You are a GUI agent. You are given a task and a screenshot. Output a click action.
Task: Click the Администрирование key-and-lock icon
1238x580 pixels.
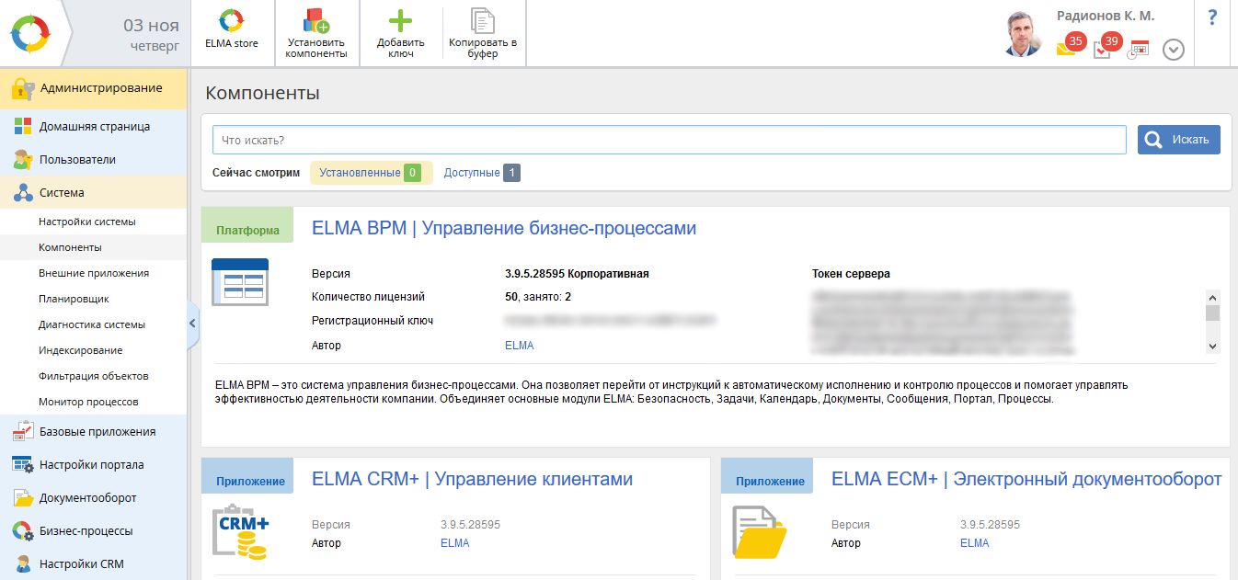(x=23, y=89)
